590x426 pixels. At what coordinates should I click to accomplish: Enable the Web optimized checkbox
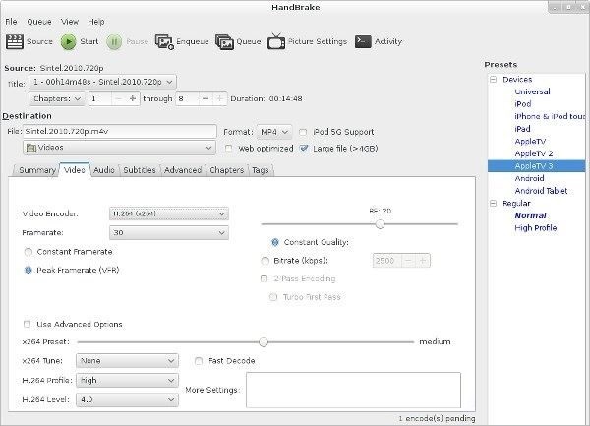(x=230, y=149)
